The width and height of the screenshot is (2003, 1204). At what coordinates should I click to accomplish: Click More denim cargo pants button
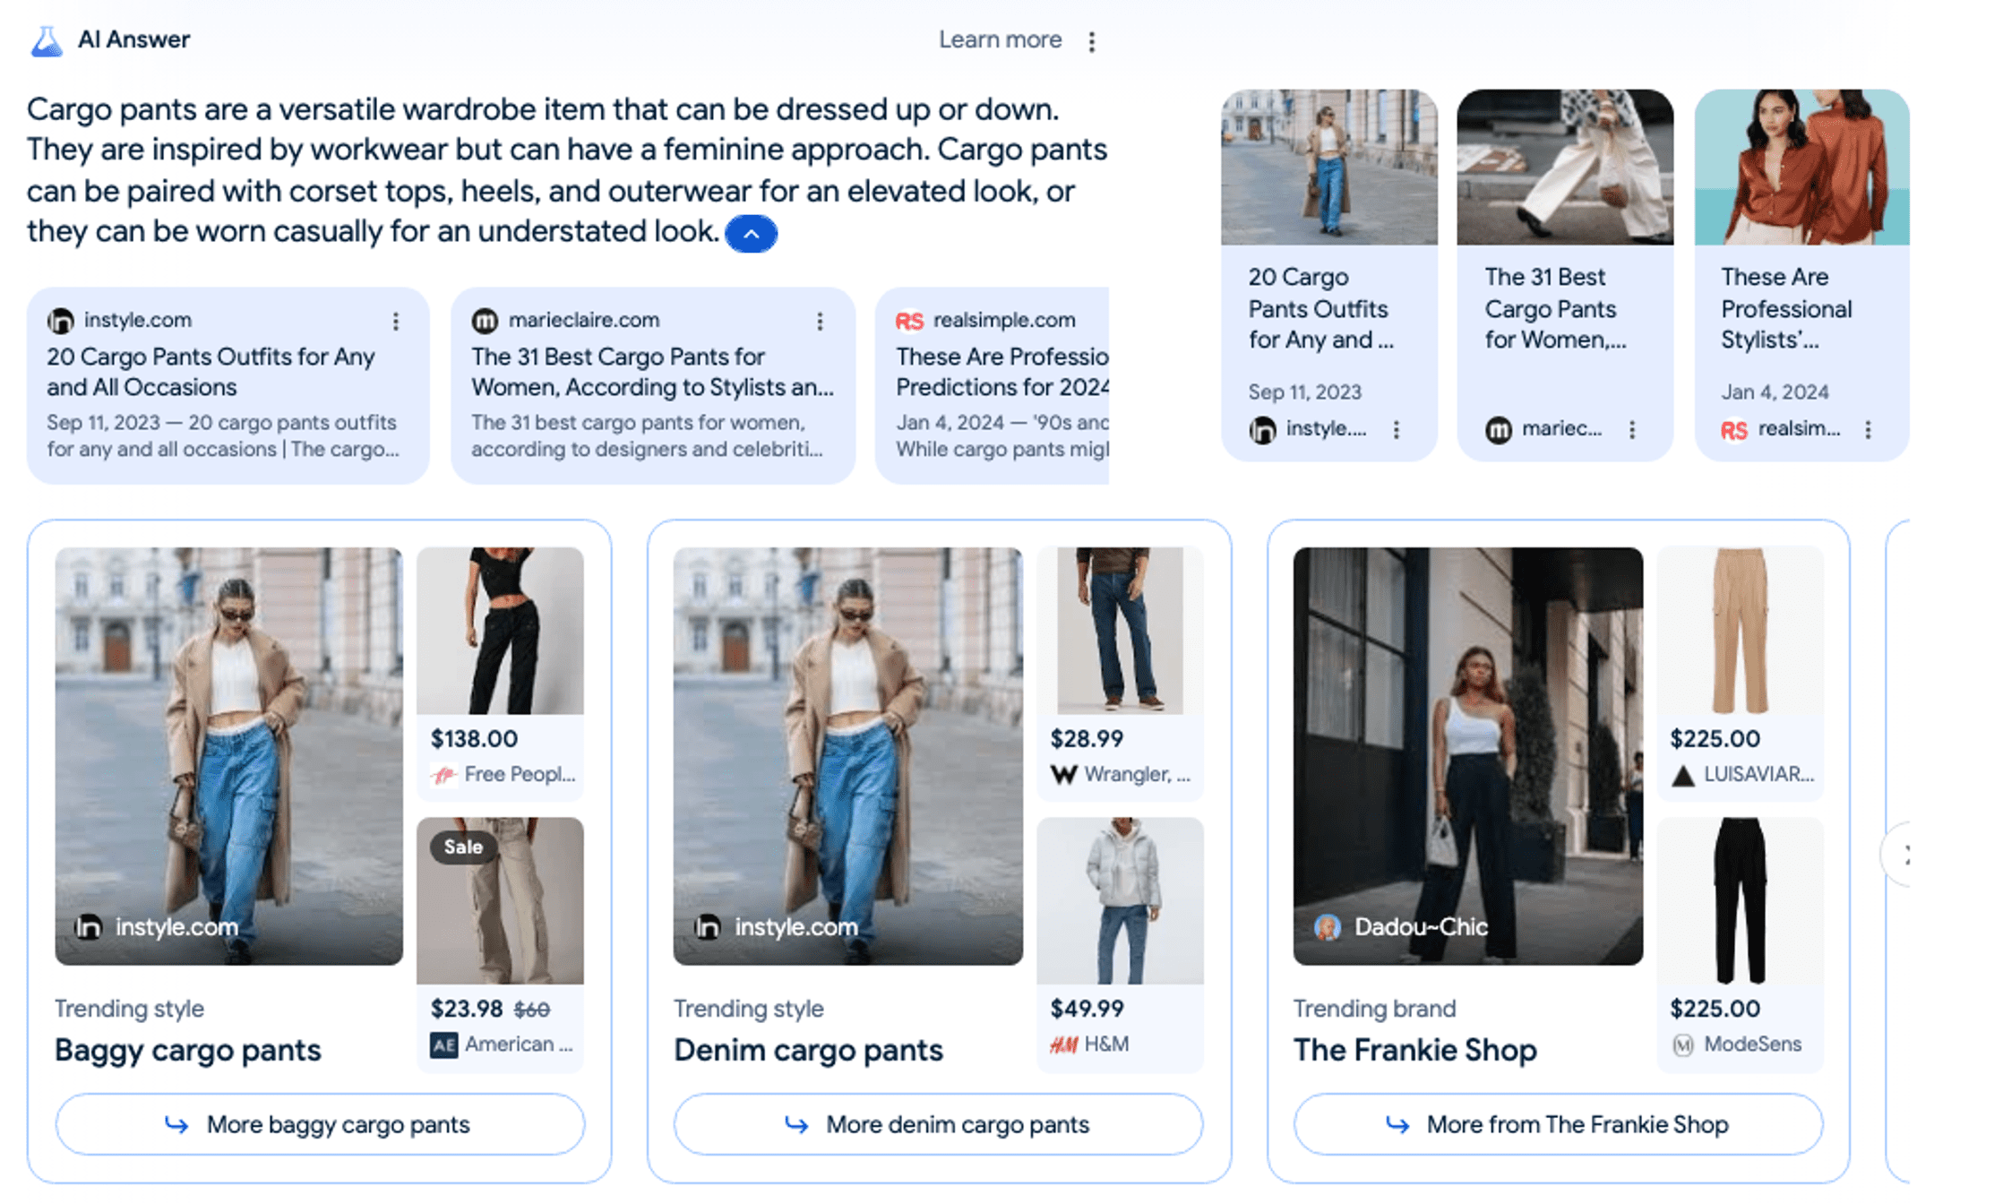tap(938, 1124)
